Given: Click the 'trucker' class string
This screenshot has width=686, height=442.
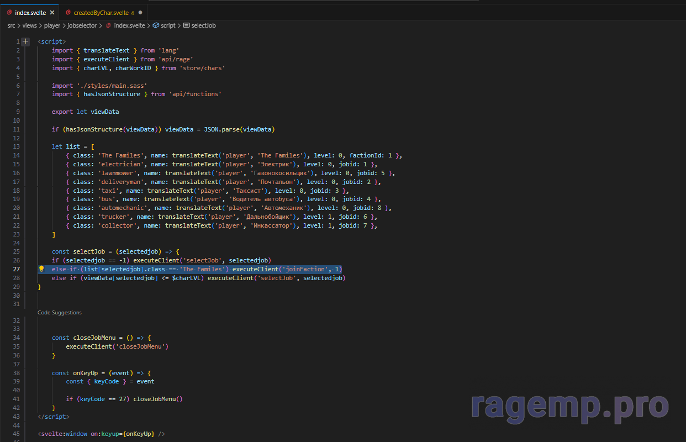Looking at the screenshot, I should click(x=114, y=217).
